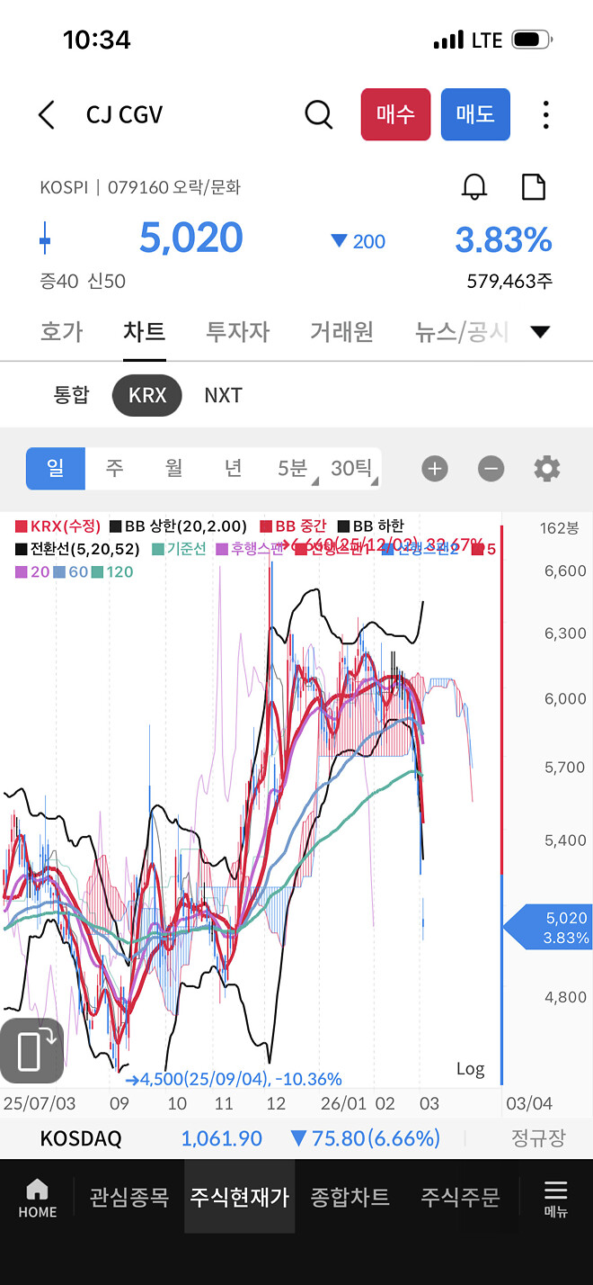Tap the BB 중간 legend entry
The width and height of the screenshot is (593, 1285).
pos(294,526)
